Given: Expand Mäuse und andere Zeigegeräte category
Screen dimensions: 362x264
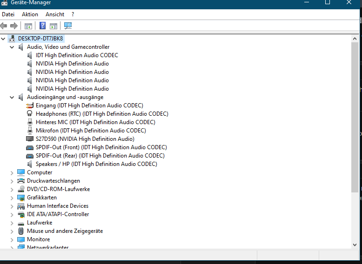Looking at the screenshot, I should [12, 231].
